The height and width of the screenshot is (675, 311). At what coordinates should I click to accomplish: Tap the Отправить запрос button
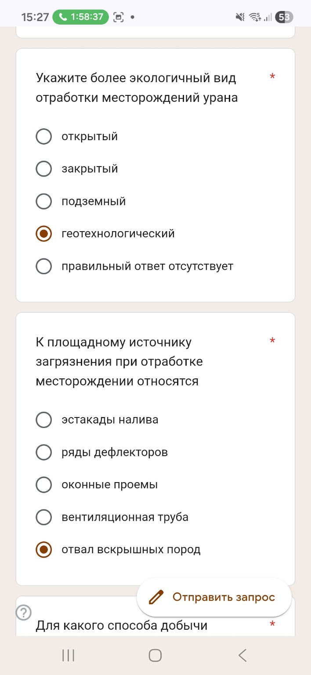click(x=213, y=598)
